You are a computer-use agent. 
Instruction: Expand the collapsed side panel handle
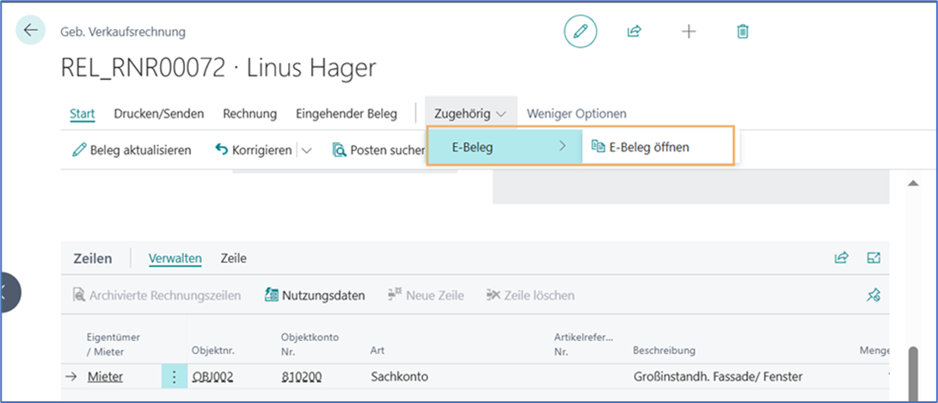coord(10,292)
